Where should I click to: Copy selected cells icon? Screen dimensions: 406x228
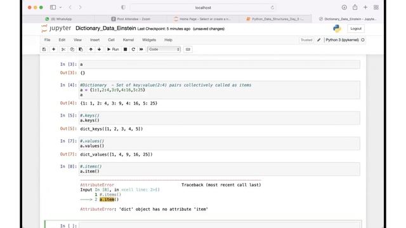(x=72, y=49)
